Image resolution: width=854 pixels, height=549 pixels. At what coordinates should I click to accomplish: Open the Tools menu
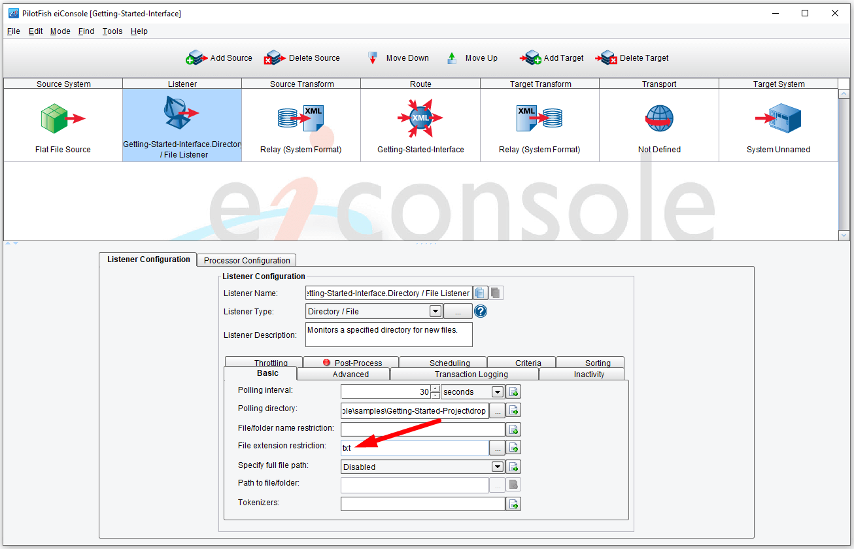click(x=112, y=31)
